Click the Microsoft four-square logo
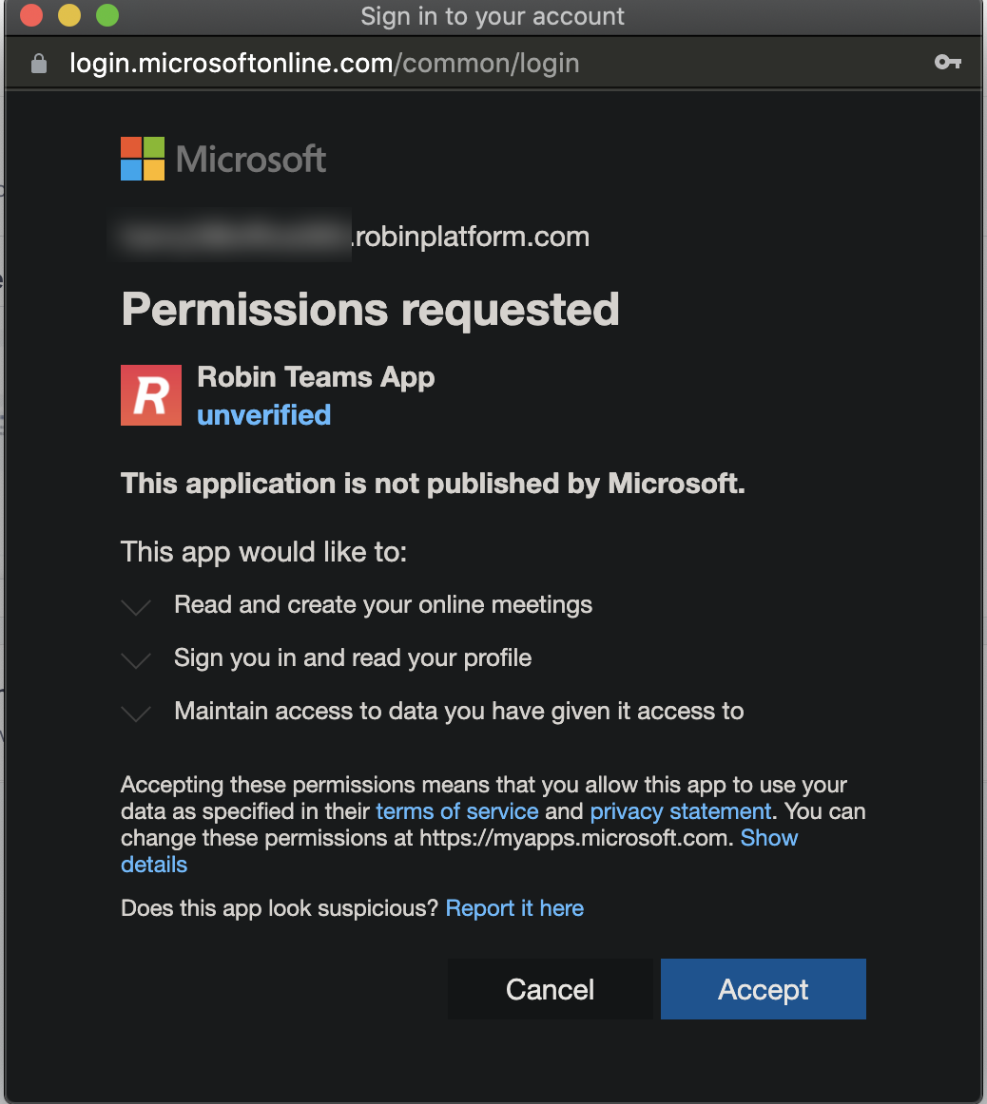987x1104 pixels. 141,159
